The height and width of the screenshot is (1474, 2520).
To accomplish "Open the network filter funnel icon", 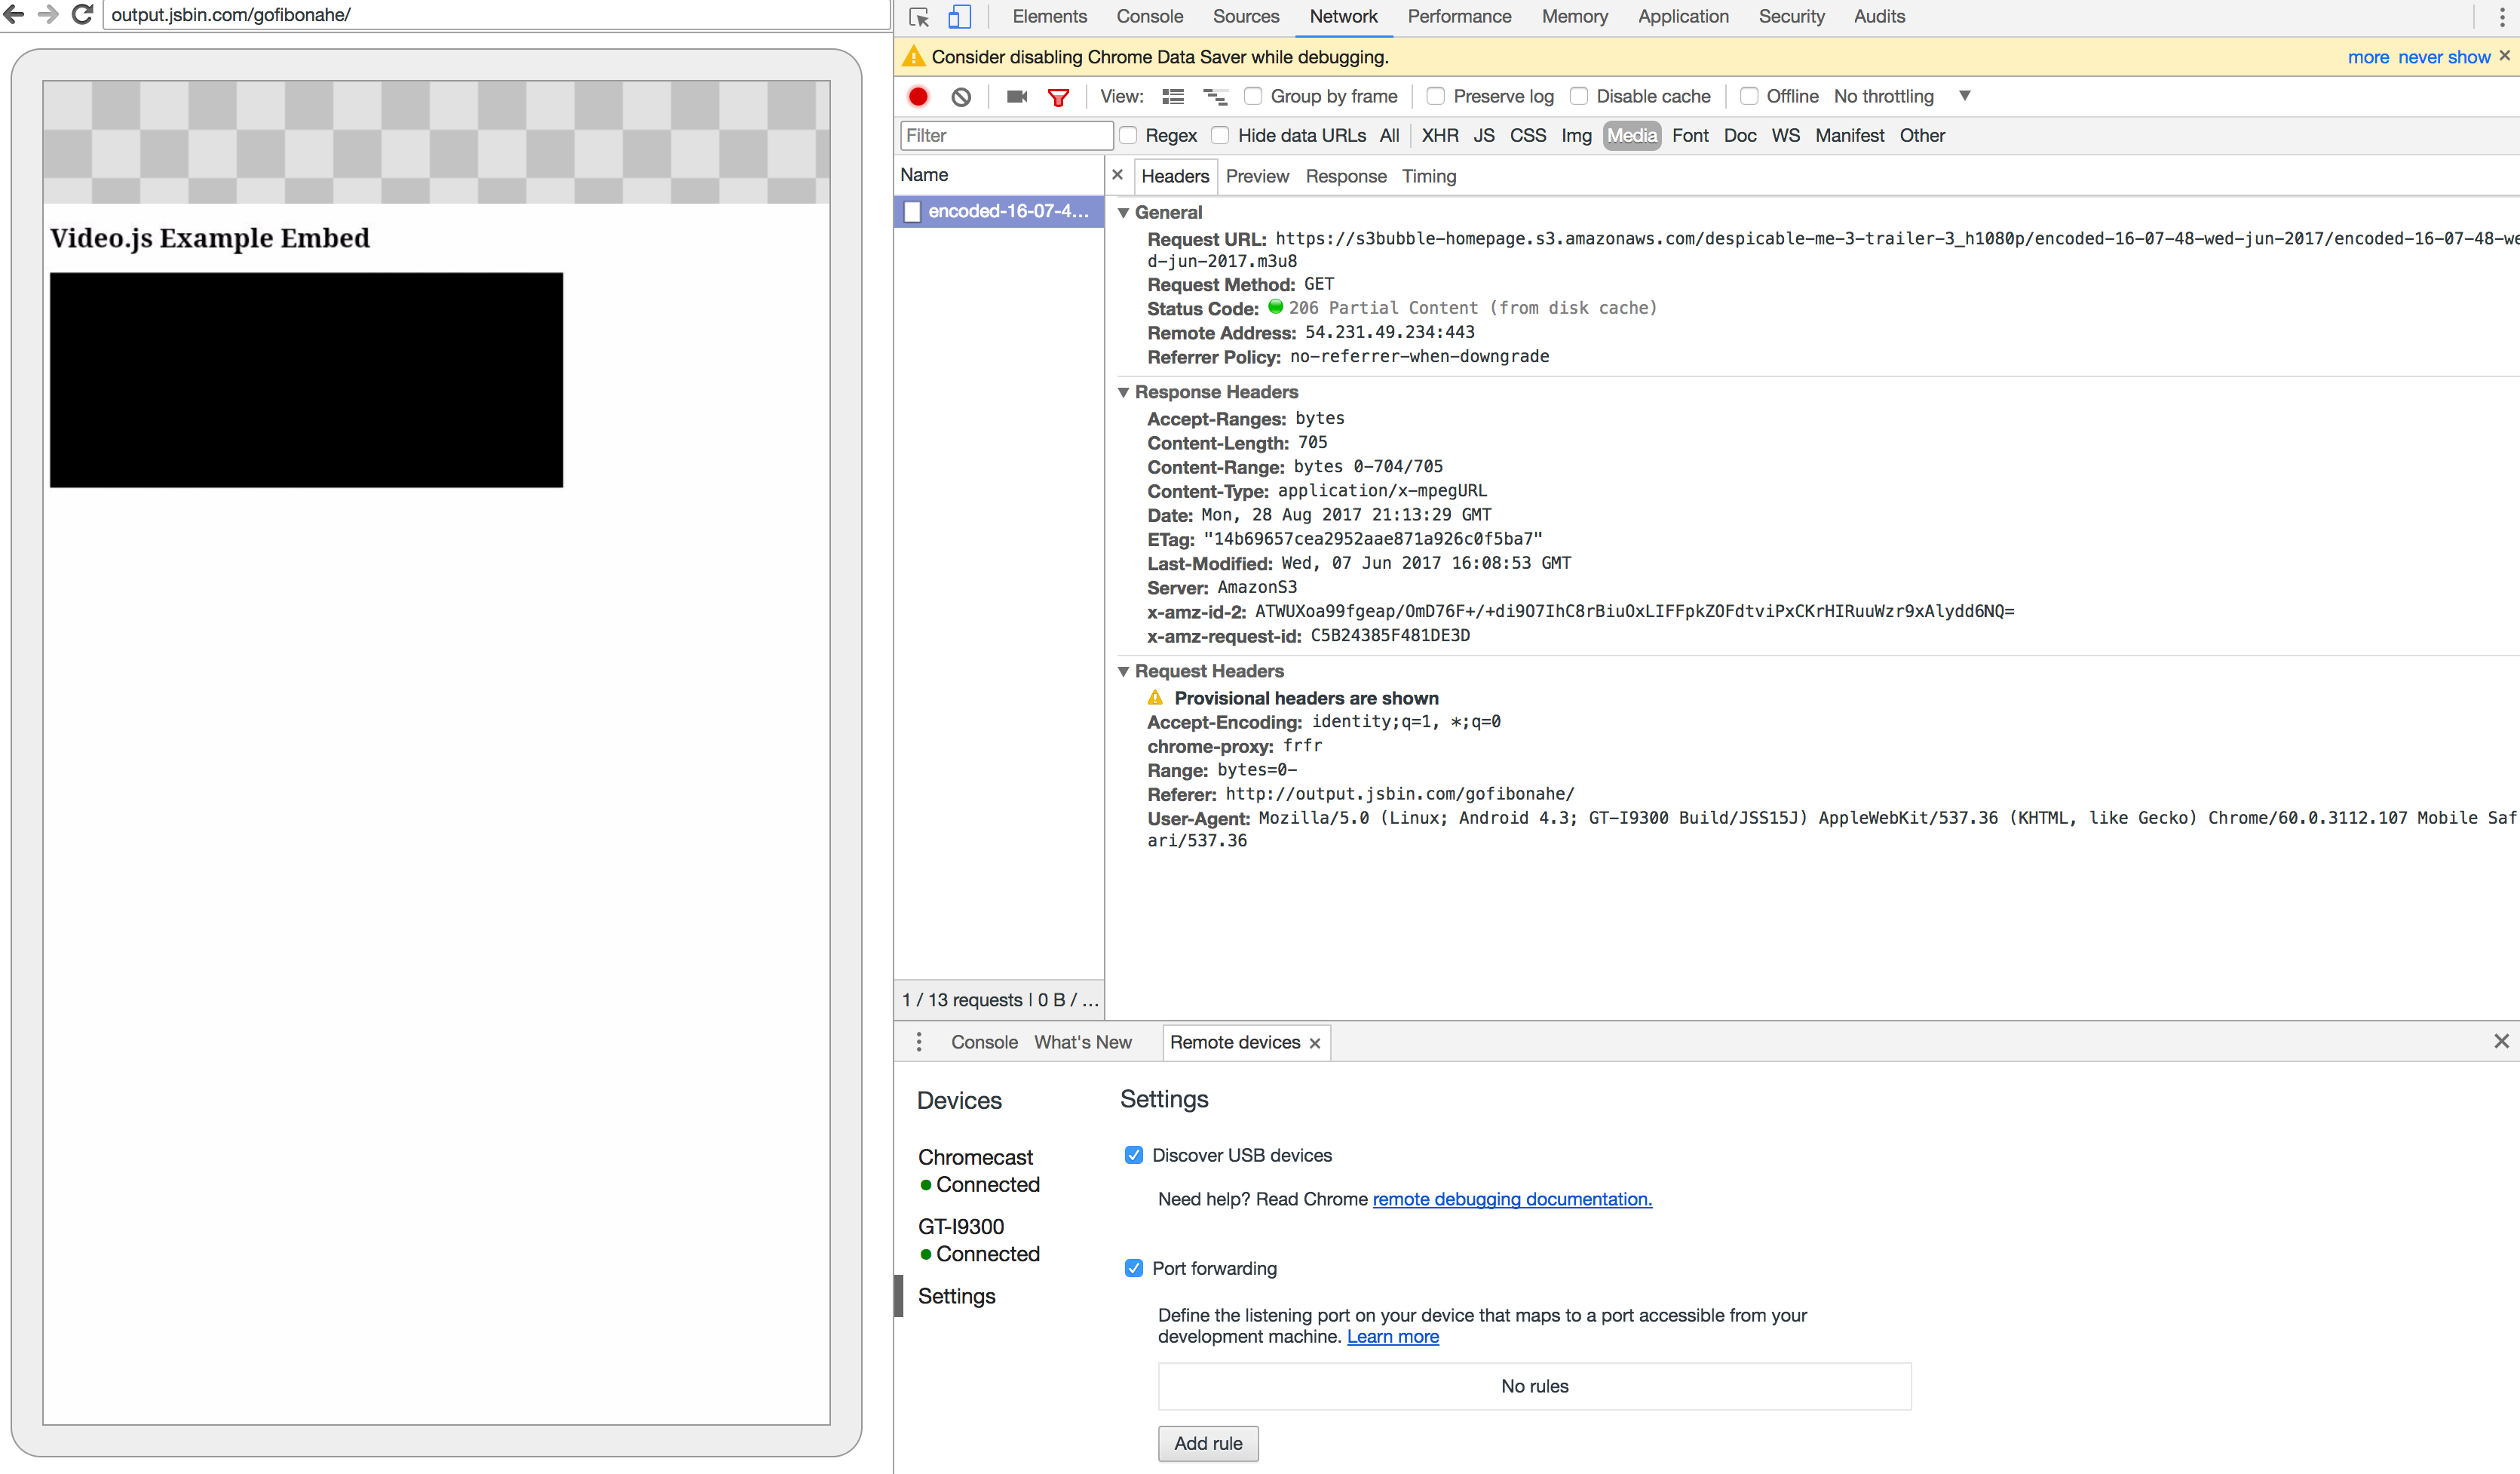I will click(x=1059, y=96).
